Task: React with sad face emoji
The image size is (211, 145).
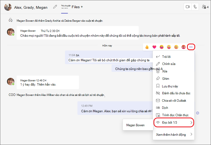Action: point(176,47)
